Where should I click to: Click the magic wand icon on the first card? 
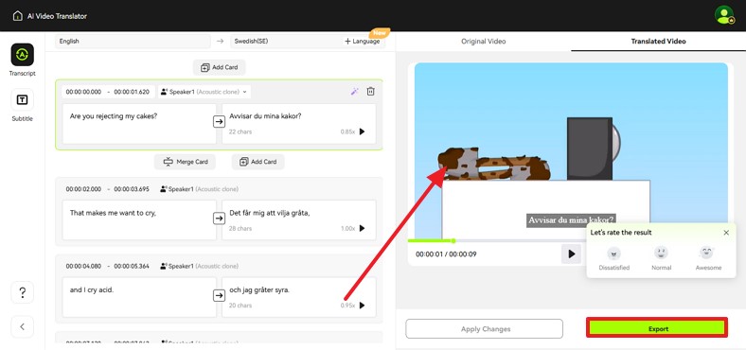(354, 92)
